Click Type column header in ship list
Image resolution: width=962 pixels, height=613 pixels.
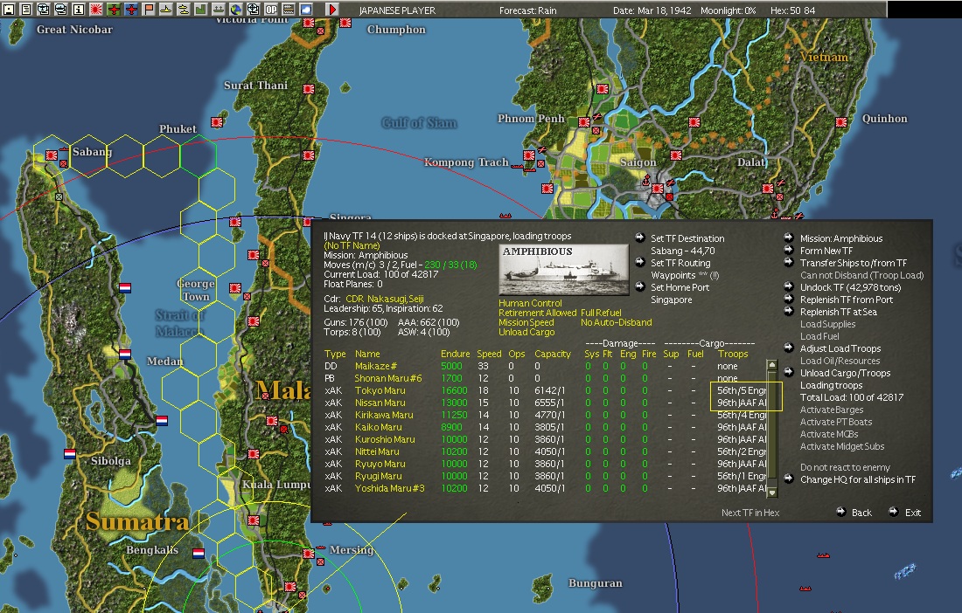[335, 354]
